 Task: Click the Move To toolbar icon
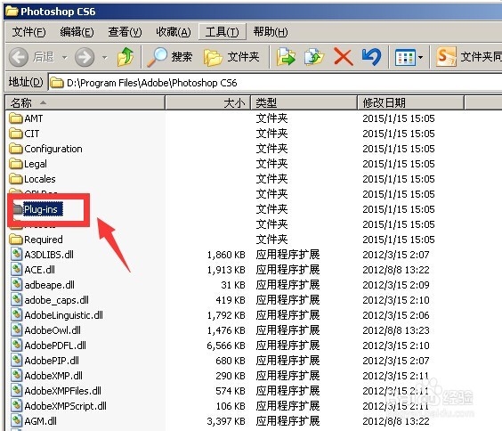286,57
